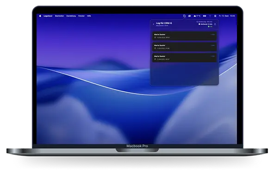Click the battery status icon
Viewport: 274px width, 170px height.
click(205, 16)
